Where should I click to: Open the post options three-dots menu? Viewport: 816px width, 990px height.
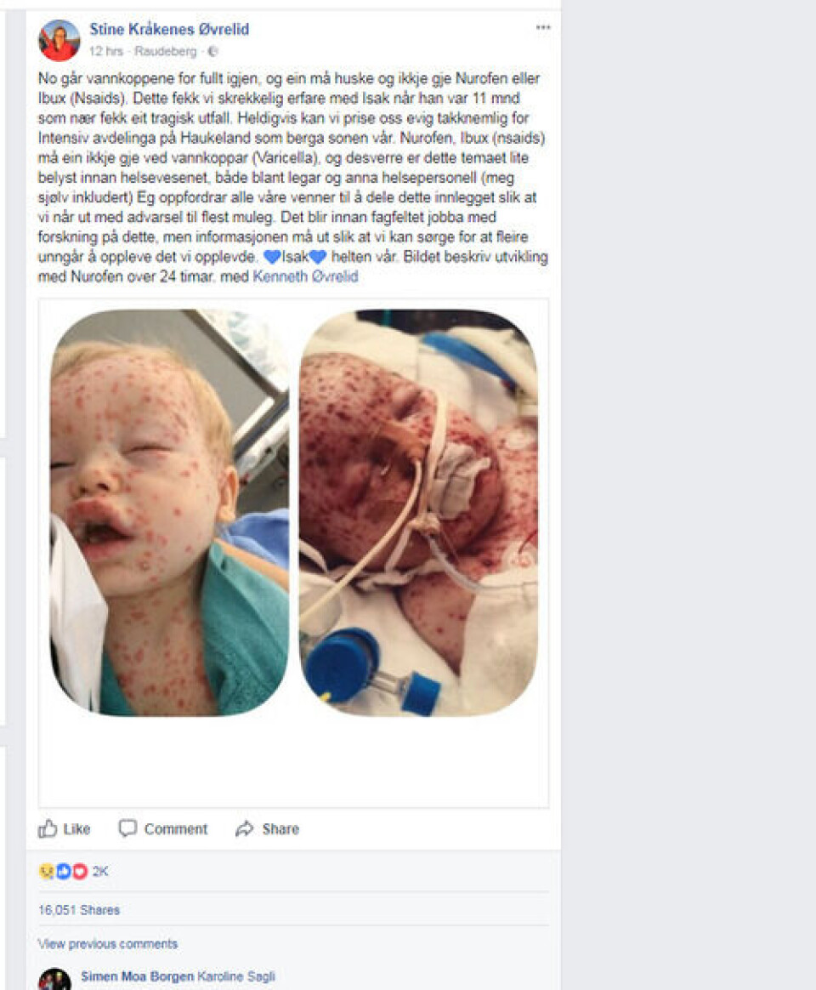543,28
